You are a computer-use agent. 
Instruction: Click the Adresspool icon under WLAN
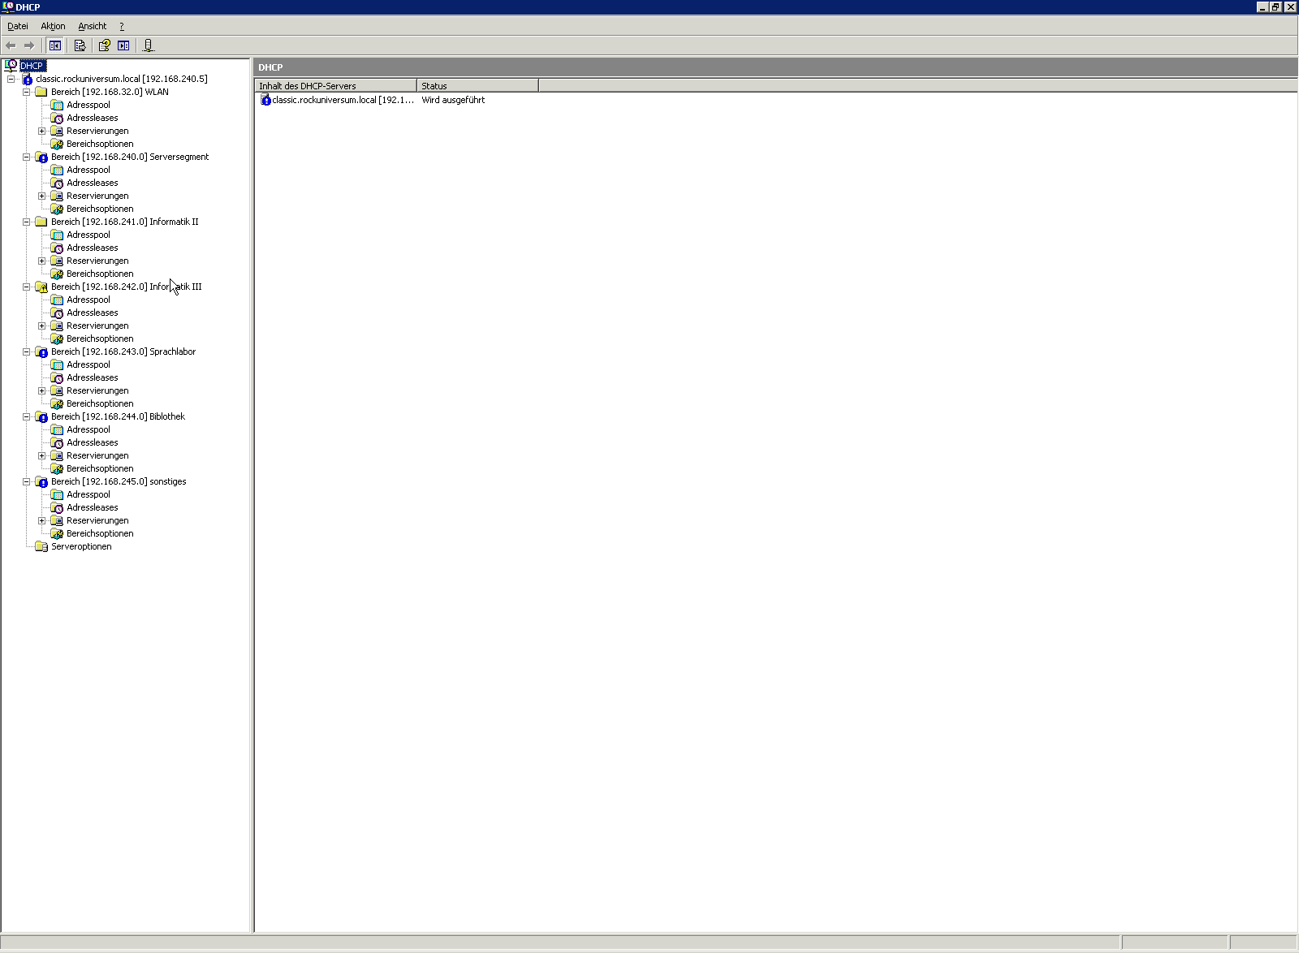coord(57,105)
